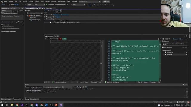Collapse the Changes (2) list in commit details
The image size is (191, 107).
162,50
